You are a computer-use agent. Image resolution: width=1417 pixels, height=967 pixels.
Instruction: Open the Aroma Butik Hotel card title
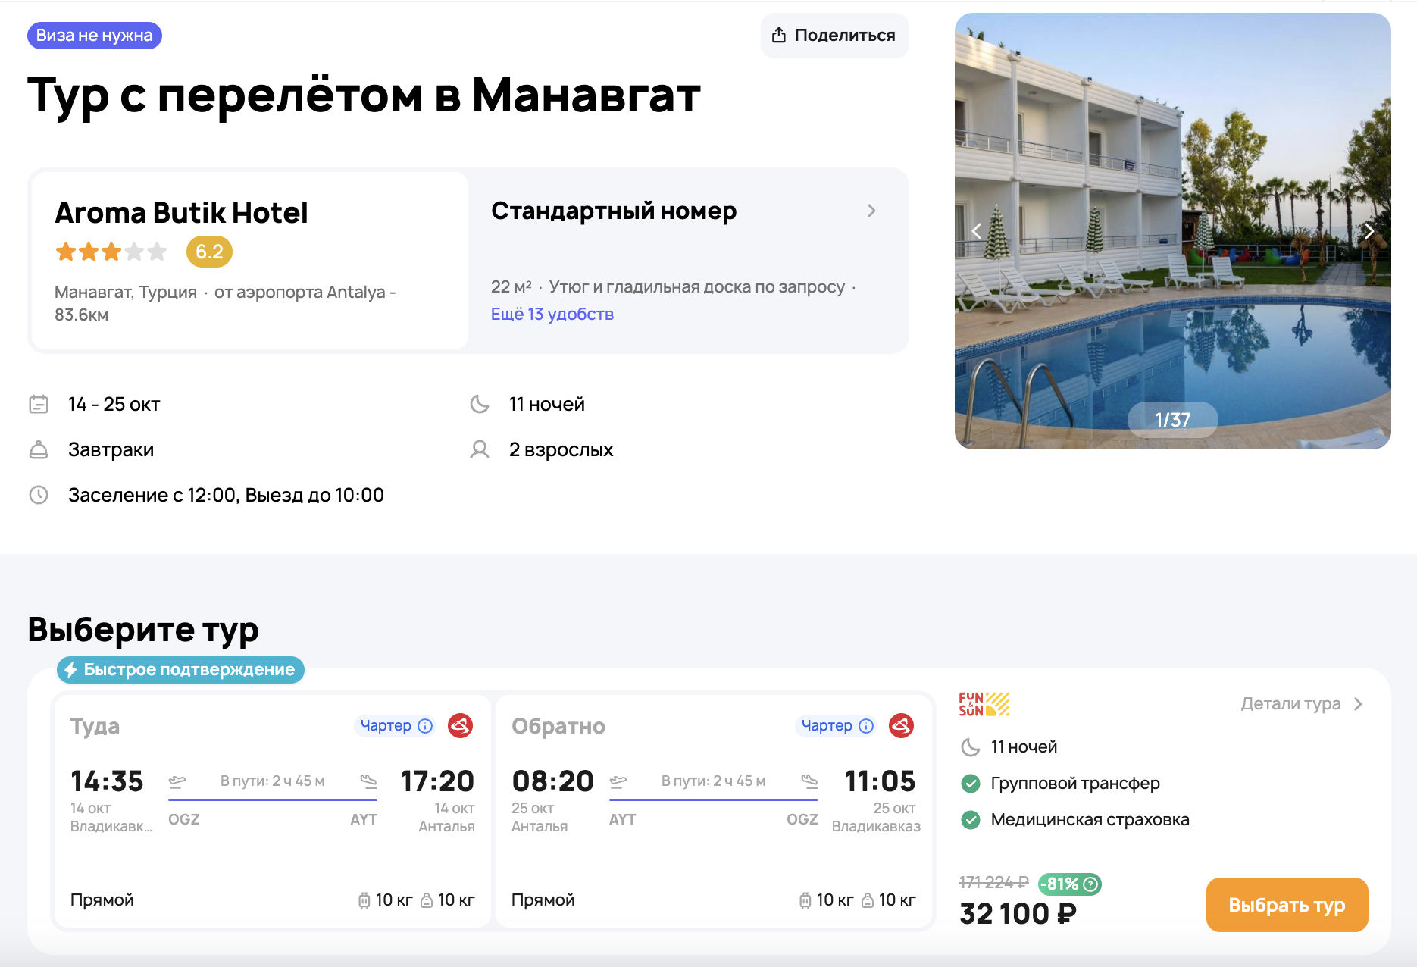pos(181,213)
